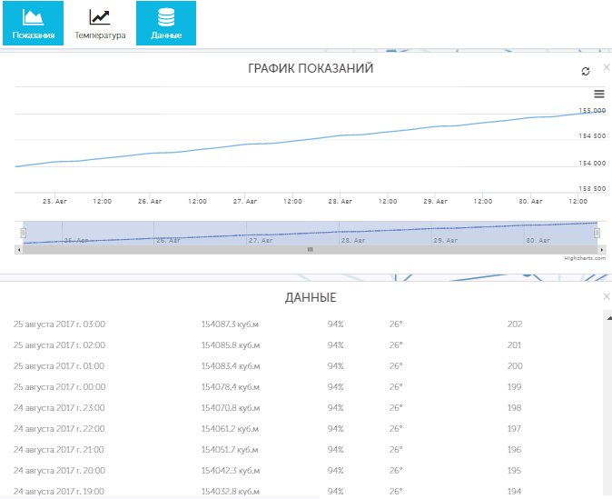Click the main chart x-axis label 25. Авг

[54, 201]
